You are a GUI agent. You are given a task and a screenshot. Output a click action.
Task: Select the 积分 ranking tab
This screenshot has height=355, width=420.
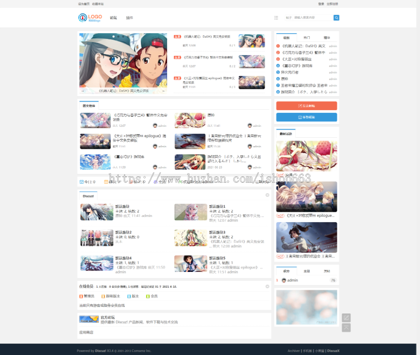(x=287, y=271)
